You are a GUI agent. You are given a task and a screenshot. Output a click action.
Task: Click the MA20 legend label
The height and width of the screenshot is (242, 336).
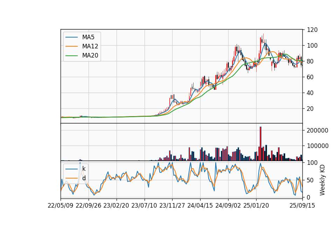pyautogui.click(x=90, y=55)
